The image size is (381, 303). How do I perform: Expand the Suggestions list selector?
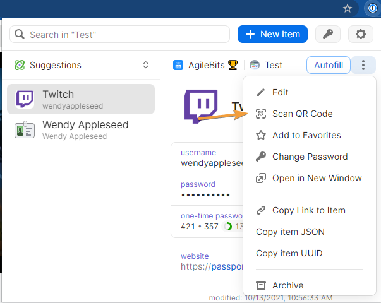tap(146, 65)
